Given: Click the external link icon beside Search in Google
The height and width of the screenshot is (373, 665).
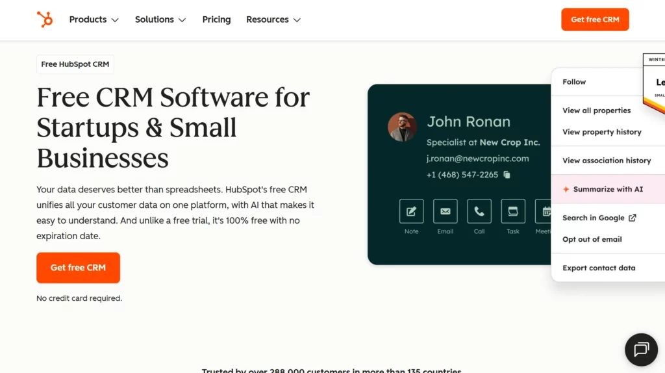Looking at the screenshot, I should pyautogui.click(x=633, y=218).
